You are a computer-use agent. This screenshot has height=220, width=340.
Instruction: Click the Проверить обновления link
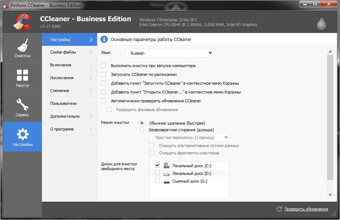click(306, 209)
